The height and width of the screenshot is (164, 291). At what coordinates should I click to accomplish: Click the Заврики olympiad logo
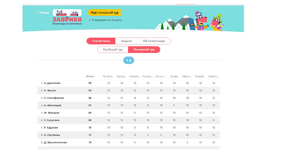67,17
